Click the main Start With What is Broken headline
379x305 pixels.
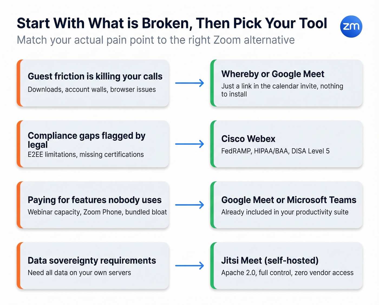172,23
